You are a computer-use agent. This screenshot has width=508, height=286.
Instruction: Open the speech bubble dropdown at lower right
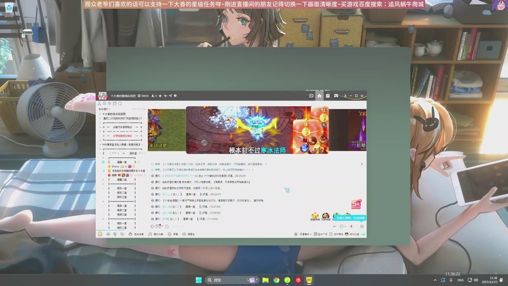pyautogui.click(x=342, y=226)
